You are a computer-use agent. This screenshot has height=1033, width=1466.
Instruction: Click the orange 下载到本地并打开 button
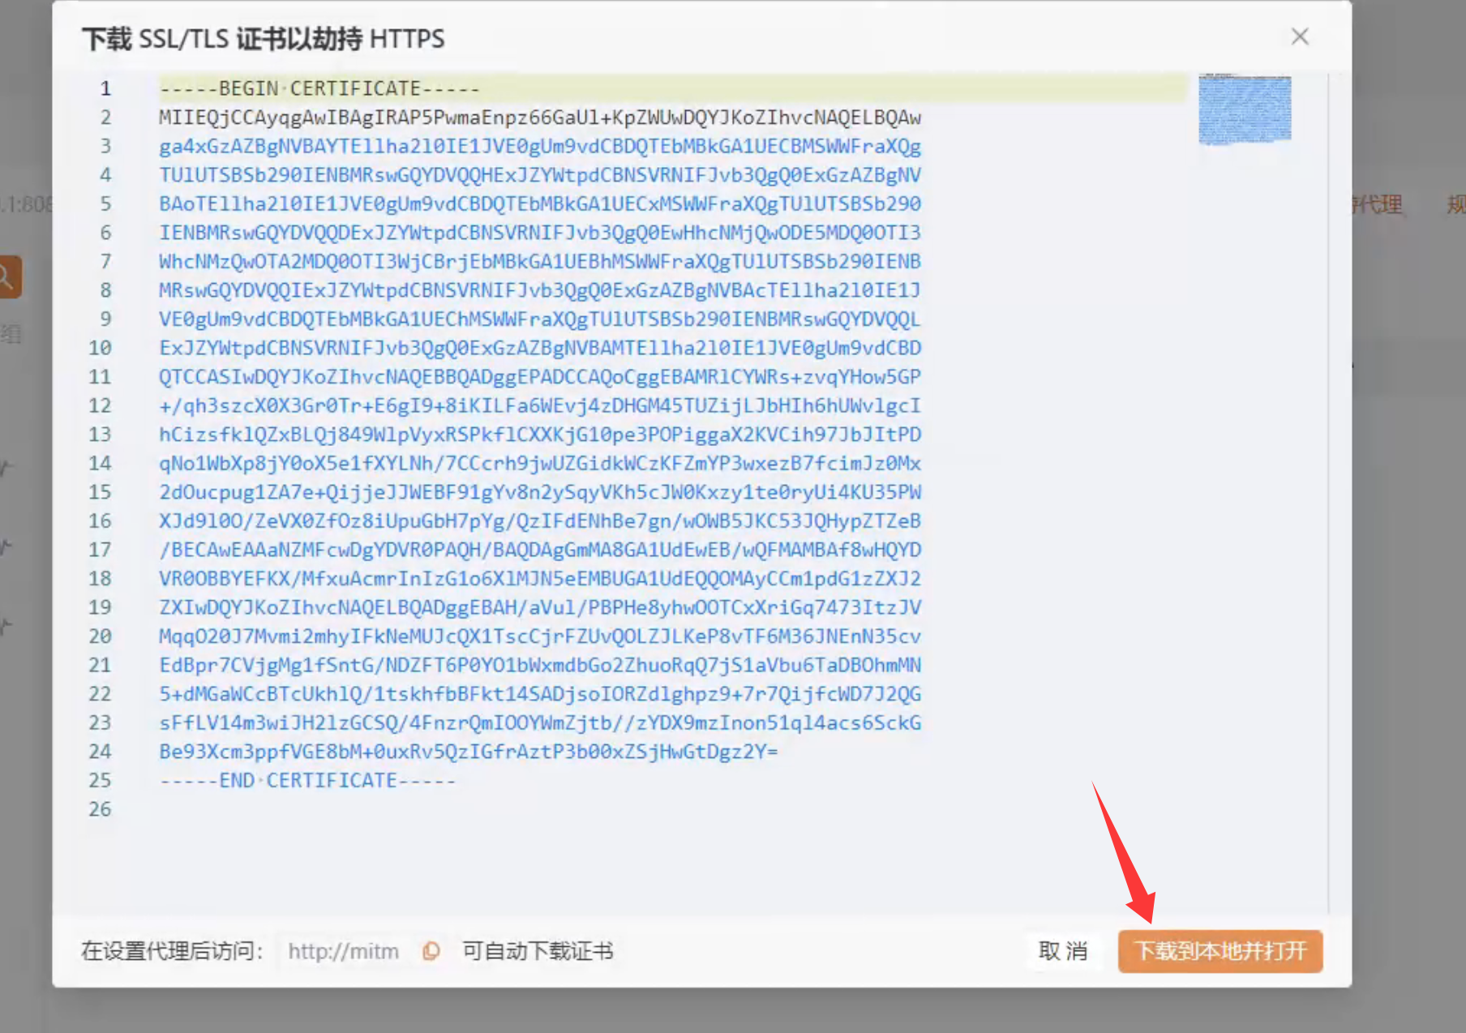tap(1220, 951)
